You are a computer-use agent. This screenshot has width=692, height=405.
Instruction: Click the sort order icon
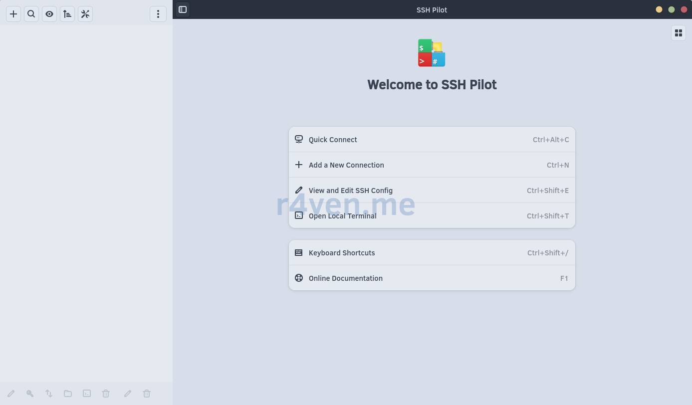point(67,14)
